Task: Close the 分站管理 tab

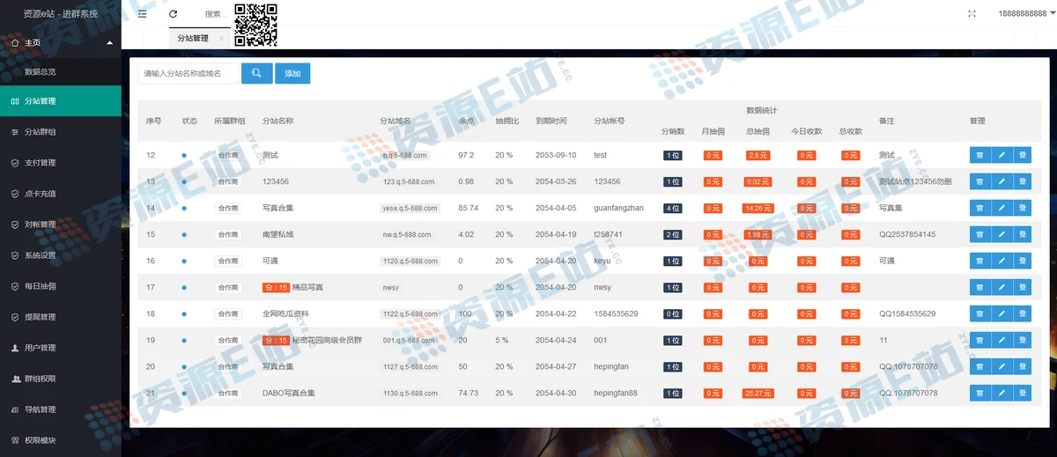Action: (x=221, y=39)
